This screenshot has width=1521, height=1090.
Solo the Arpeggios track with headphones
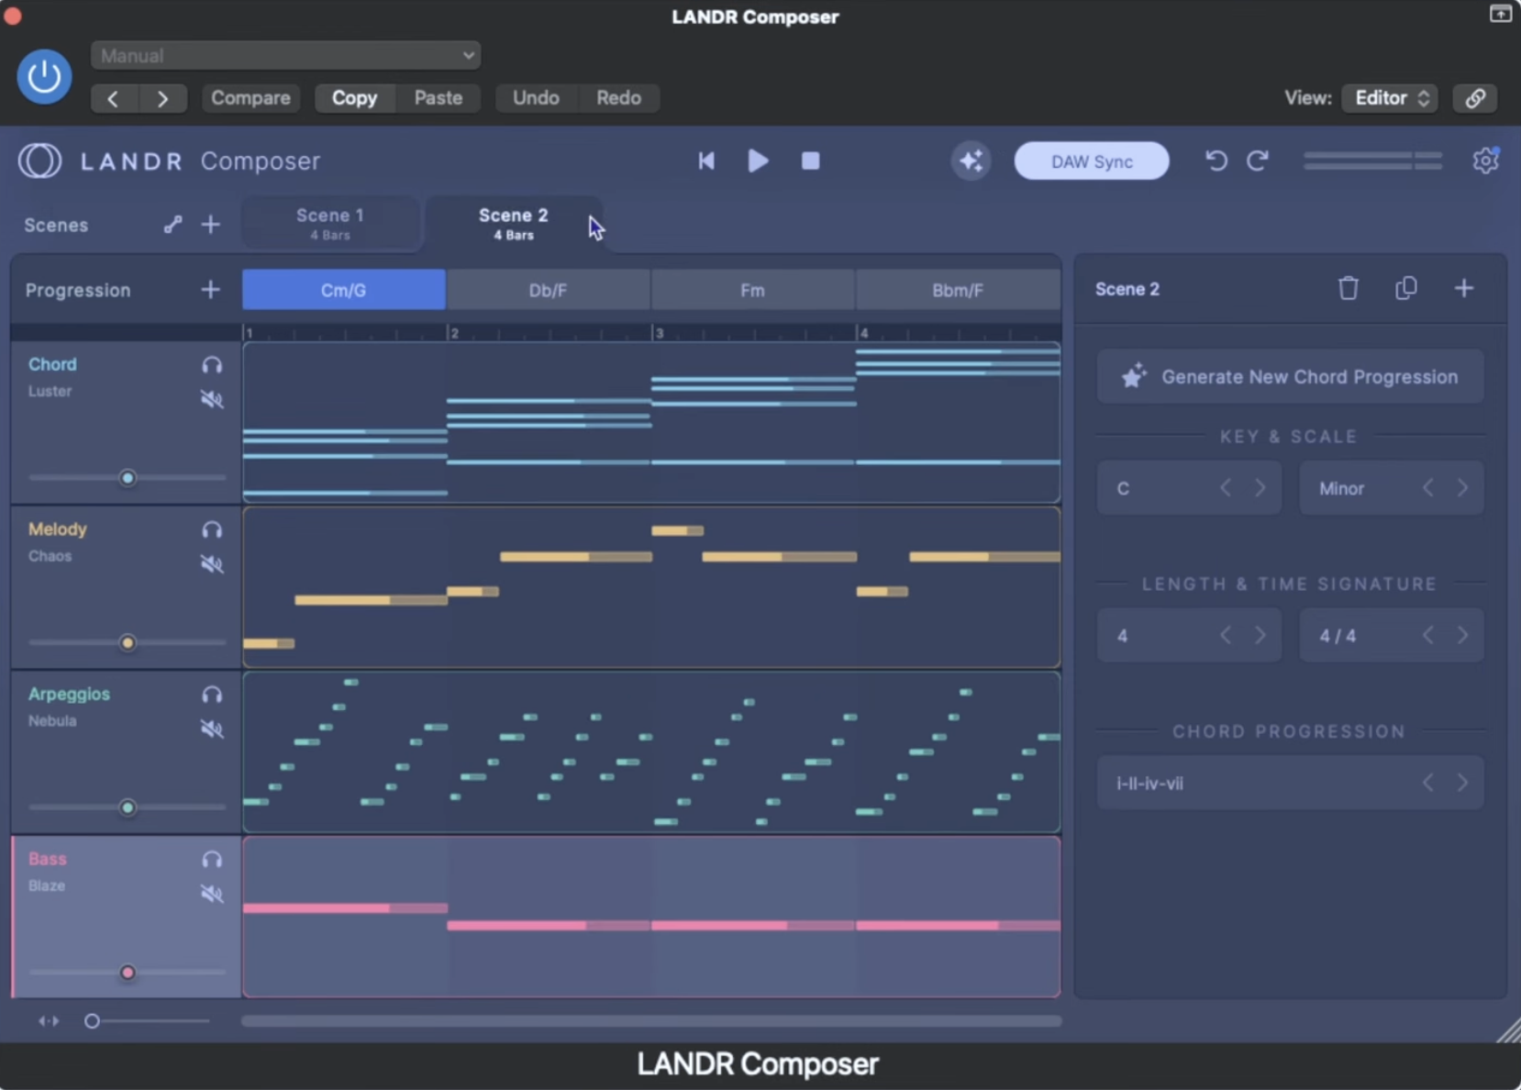click(x=212, y=695)
